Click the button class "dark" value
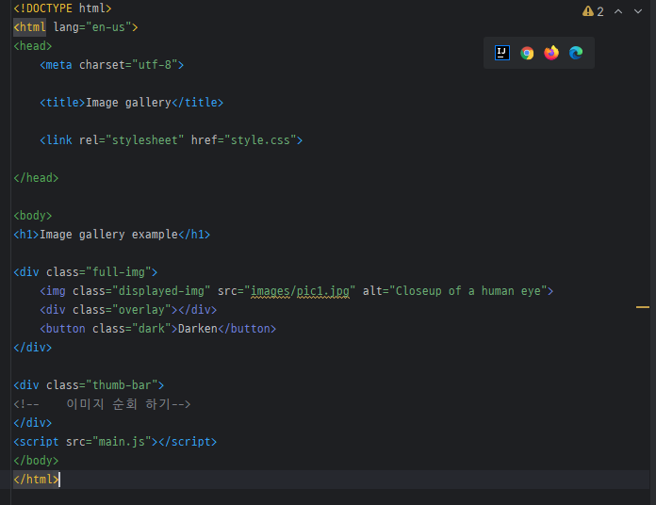 coord(152,329)
